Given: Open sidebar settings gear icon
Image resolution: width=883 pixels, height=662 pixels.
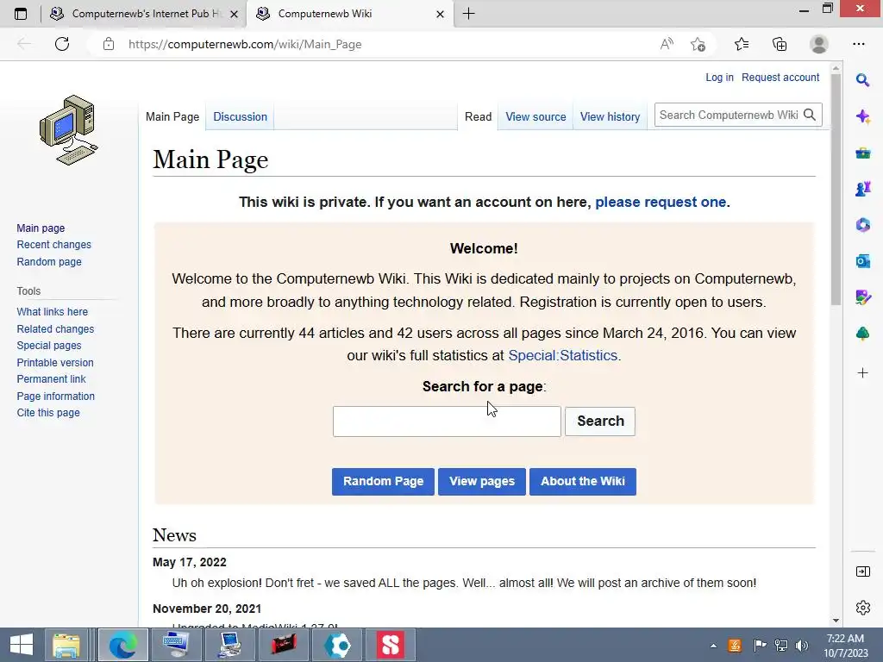Looking at the screenshot, I should (x=862, y=608).
